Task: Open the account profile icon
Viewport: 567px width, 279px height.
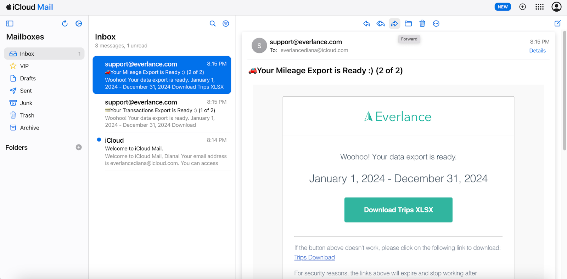Action: point(556,7)
